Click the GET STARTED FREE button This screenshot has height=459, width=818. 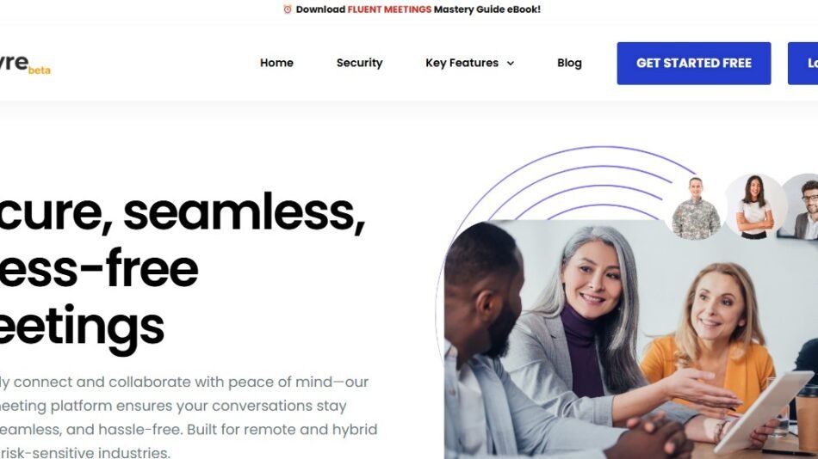point(694,63)
